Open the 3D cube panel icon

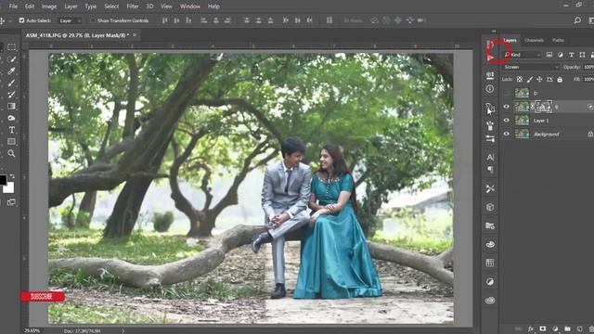(490, 207)
